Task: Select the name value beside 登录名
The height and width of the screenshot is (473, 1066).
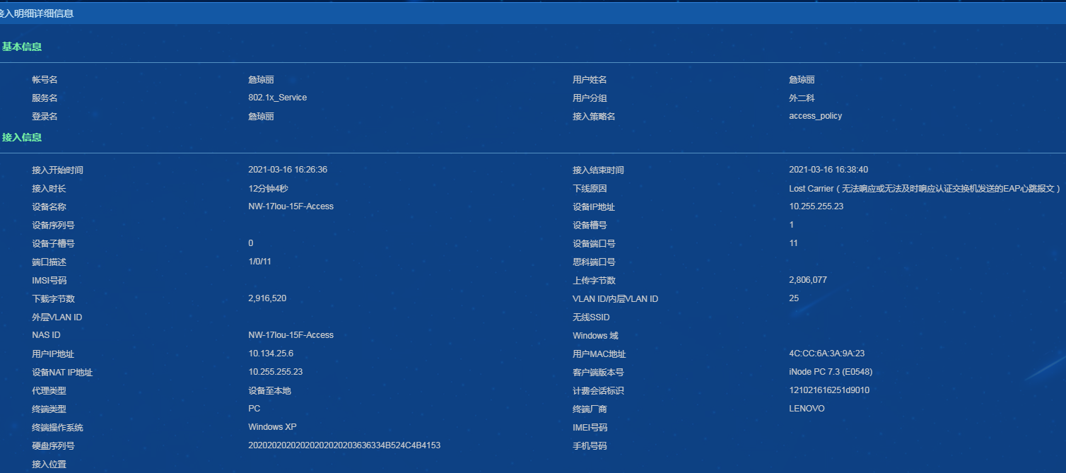Action: point(261,117)
